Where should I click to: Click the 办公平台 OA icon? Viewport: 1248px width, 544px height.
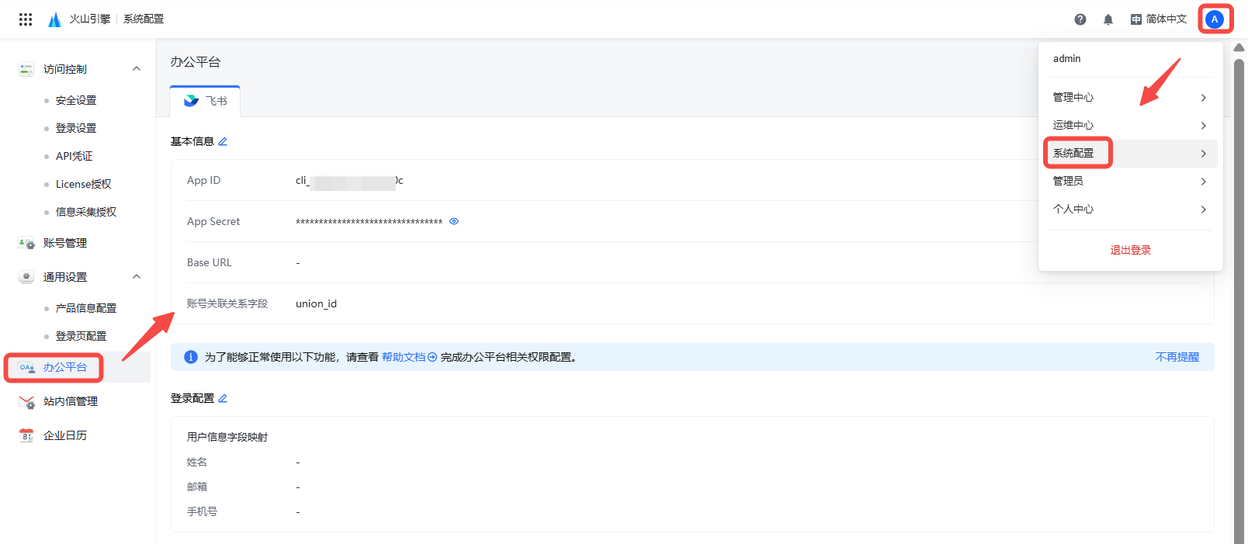[x=27, y=367]
